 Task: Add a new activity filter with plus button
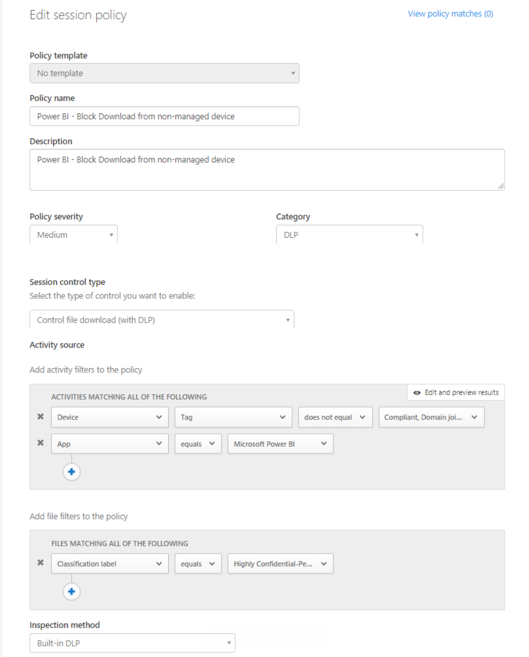coord(71,471)
